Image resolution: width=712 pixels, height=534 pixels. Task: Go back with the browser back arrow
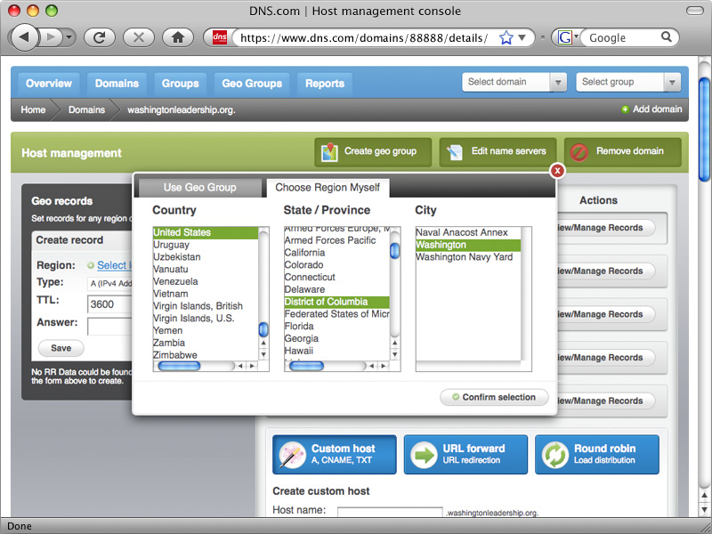click(24, 36)
